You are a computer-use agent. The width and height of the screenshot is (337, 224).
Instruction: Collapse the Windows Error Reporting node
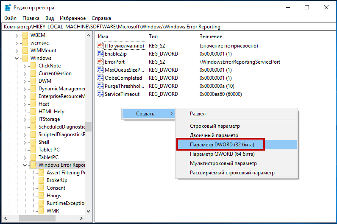[x=25, y=165]
